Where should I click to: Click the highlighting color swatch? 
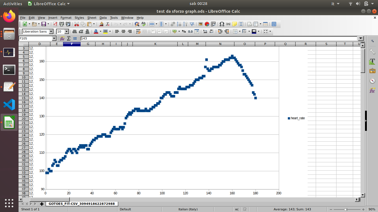(105, 31)
